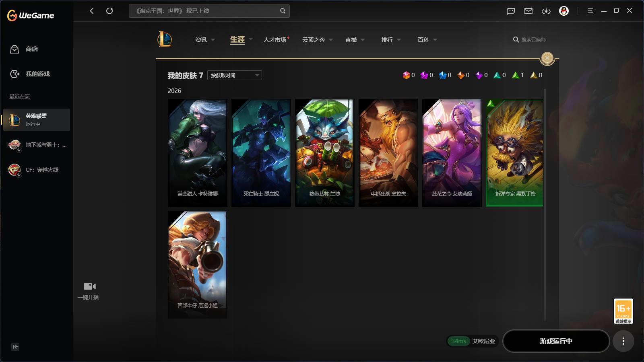Open the three-dot more options button
The width and height of the screenshot is (644, 362).
click(623, 341)
